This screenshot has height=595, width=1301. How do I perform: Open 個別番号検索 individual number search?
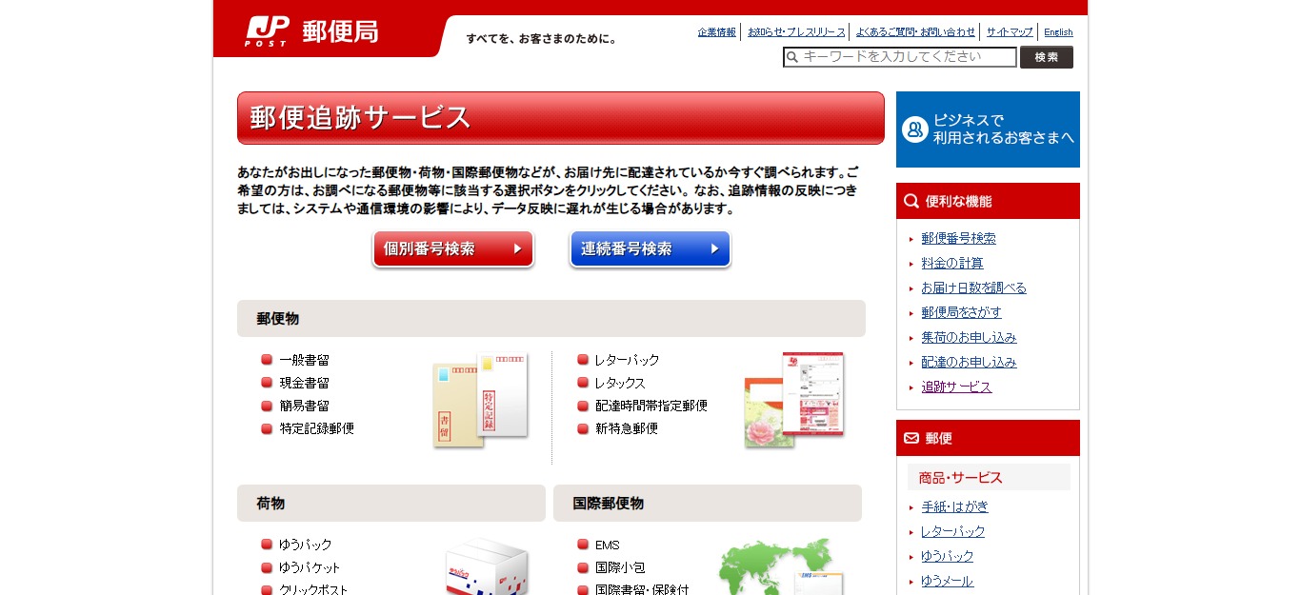point(453,248)
